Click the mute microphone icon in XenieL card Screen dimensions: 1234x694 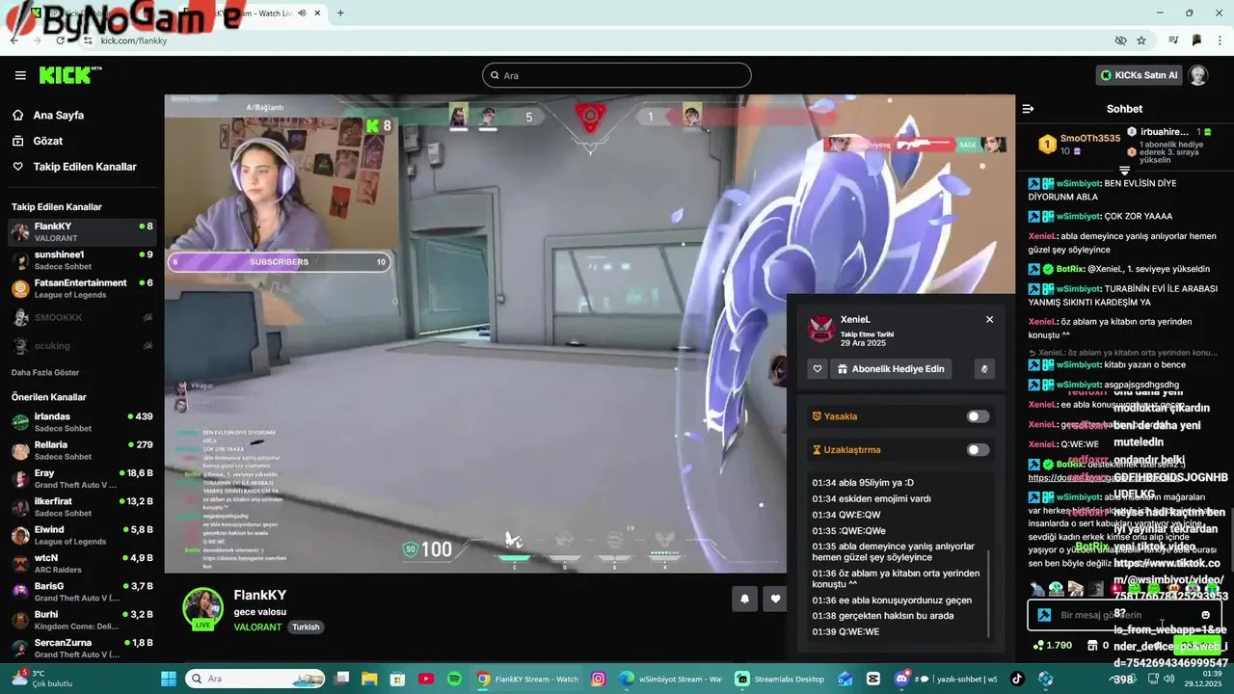coord(984,368)
